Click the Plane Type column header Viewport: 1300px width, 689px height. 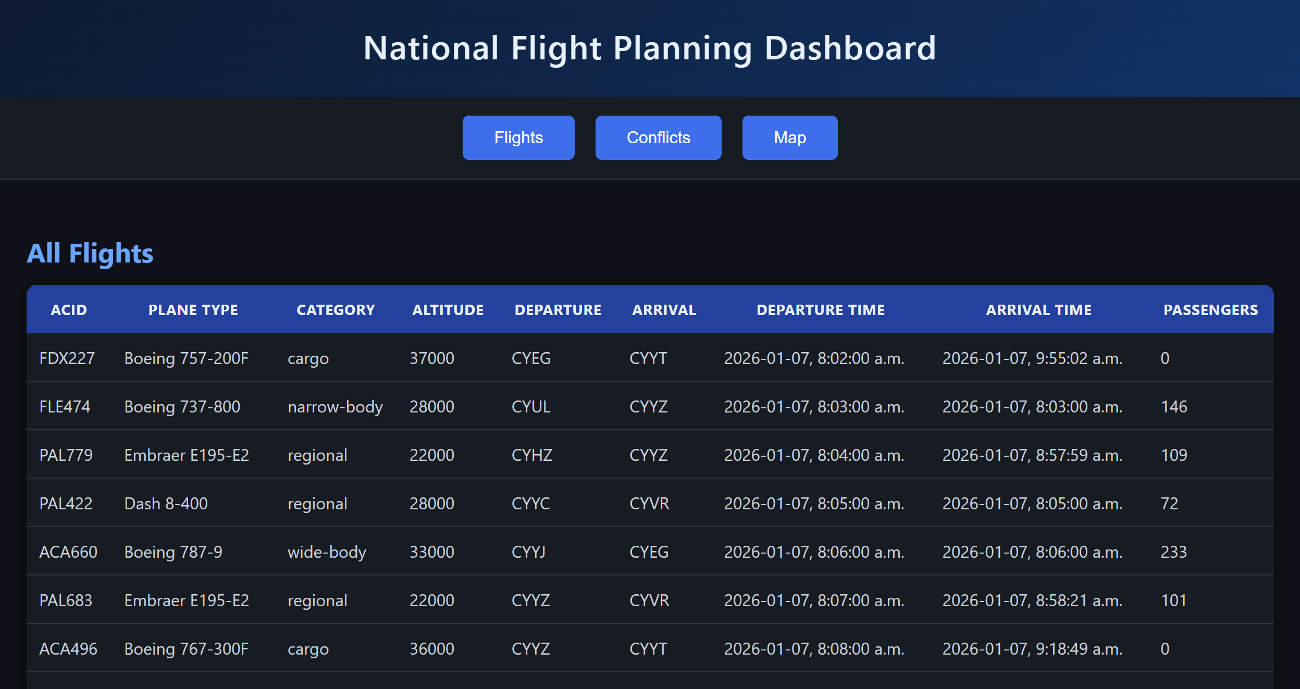pyautogui.click(x=193, y=310)
